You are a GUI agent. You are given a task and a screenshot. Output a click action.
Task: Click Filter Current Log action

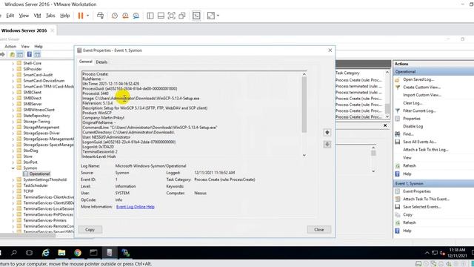419,111
